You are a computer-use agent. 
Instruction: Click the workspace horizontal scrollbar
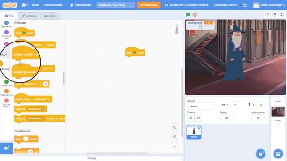[x=117, y=153]
